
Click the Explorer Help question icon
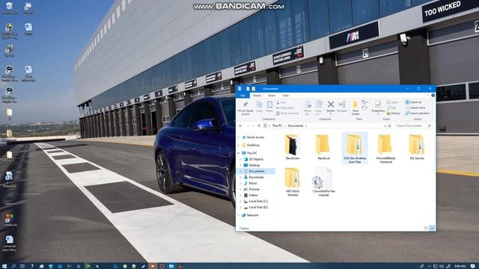[433, 96]
